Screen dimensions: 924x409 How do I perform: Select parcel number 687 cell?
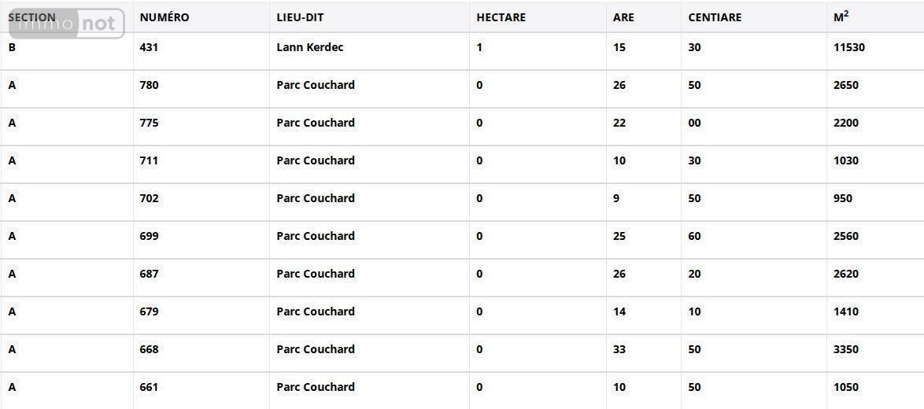coord(150,274)
